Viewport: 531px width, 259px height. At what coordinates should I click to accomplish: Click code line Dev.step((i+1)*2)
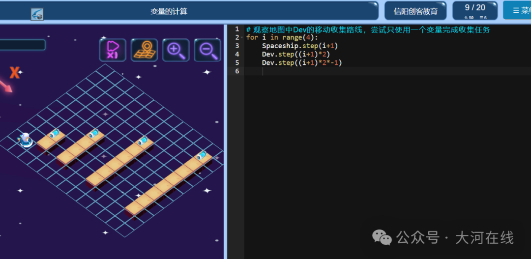295,54
